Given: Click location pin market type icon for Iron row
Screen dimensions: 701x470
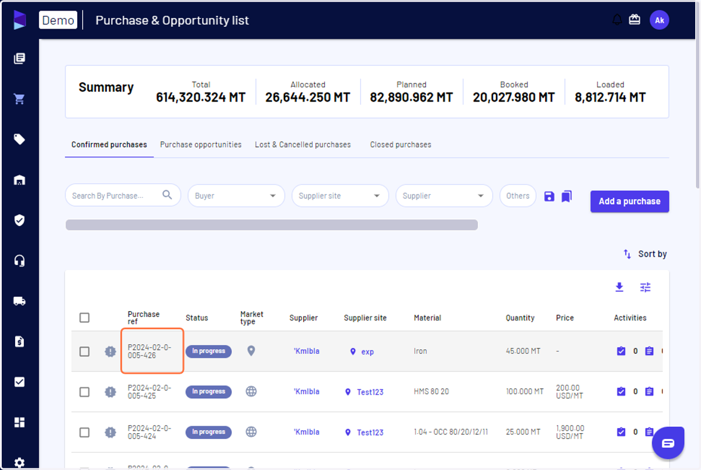Looking at the screenshot, I should click(x=251, y=351).
